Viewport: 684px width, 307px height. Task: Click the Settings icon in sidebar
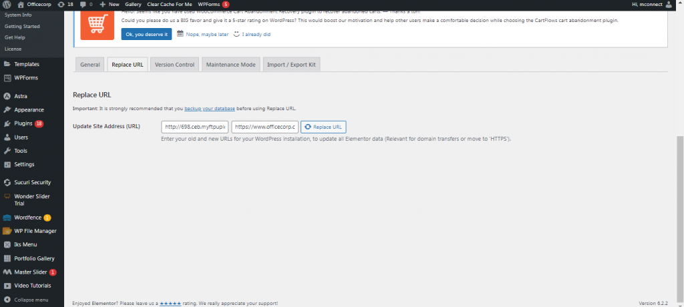click(7, 164)
